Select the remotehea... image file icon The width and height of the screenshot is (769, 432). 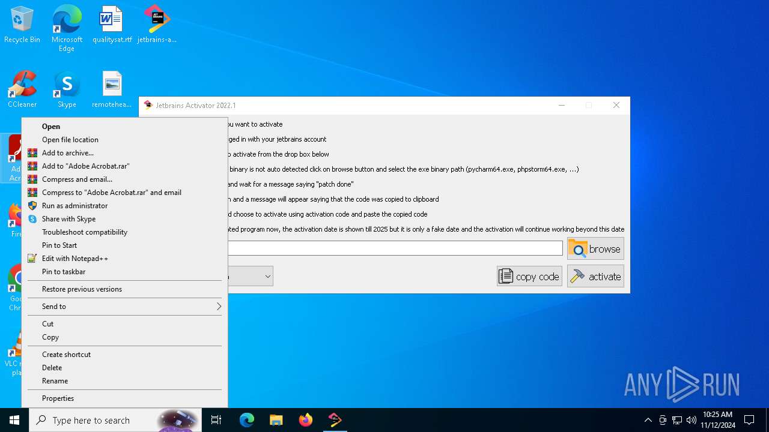coord(112,90)
